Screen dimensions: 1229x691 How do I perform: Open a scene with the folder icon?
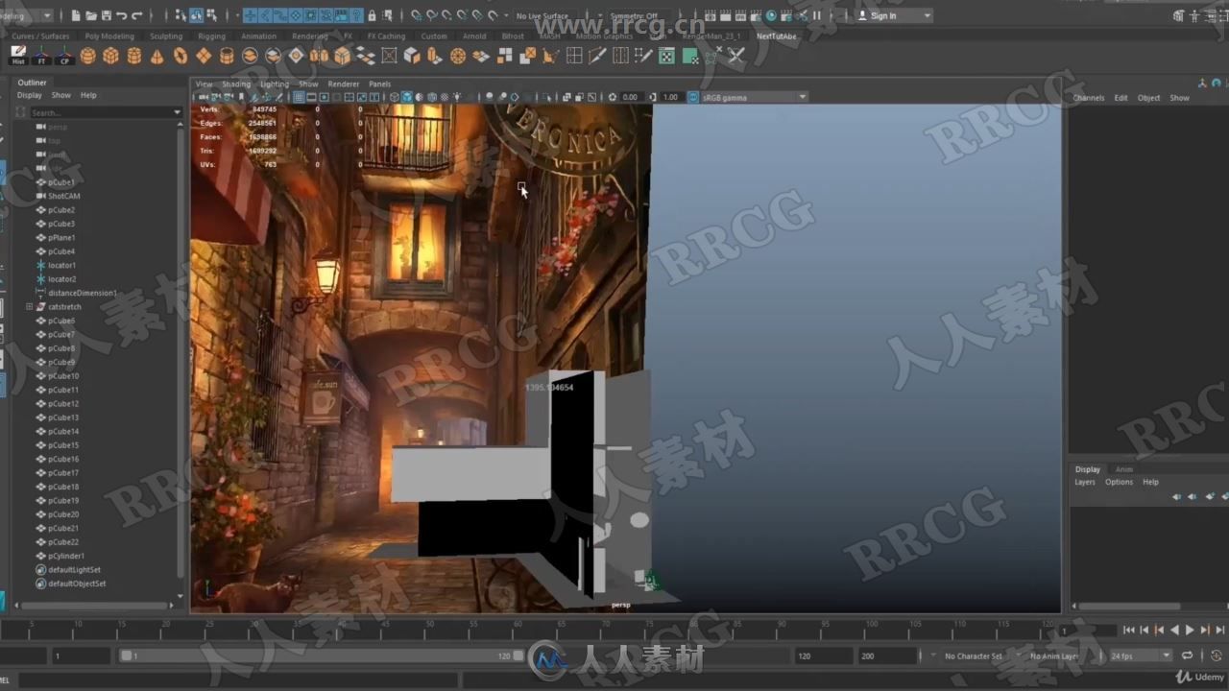(x=90, y=15)
